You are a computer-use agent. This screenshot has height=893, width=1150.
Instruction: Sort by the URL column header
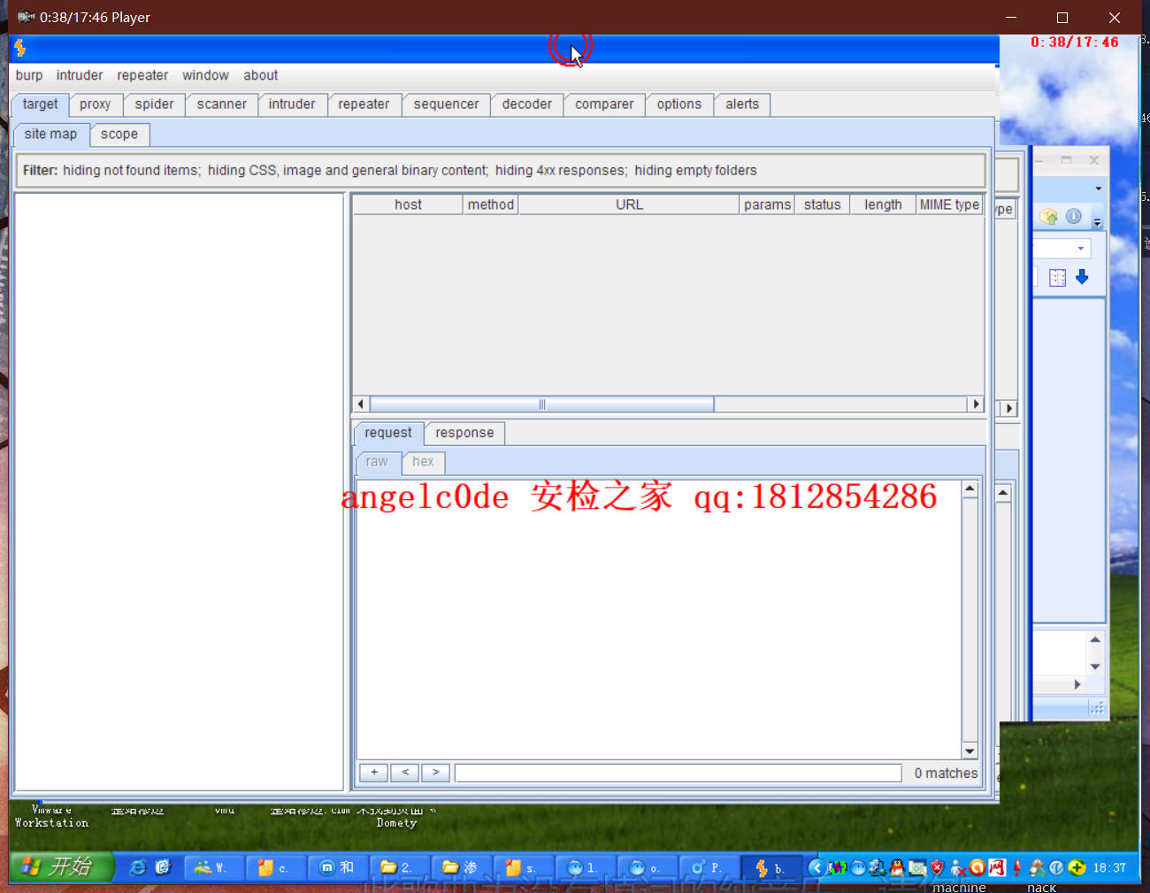[x=629, y=204]
